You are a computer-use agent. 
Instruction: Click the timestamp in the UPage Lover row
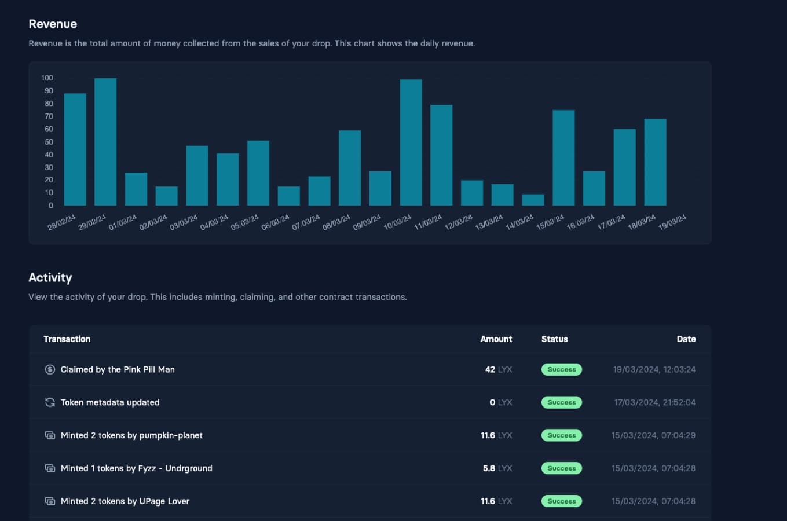pyautogui.click(x=654, y=501)
